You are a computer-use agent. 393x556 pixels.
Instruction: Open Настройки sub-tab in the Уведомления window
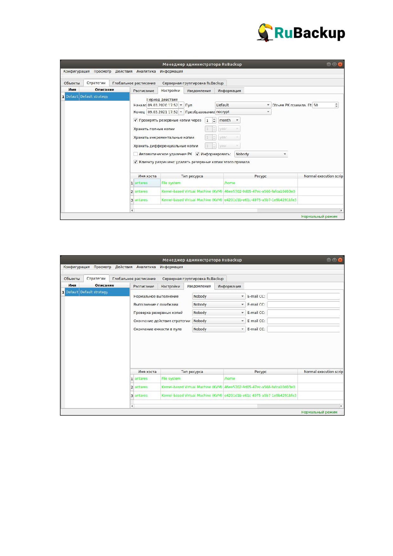coord(170,286)
